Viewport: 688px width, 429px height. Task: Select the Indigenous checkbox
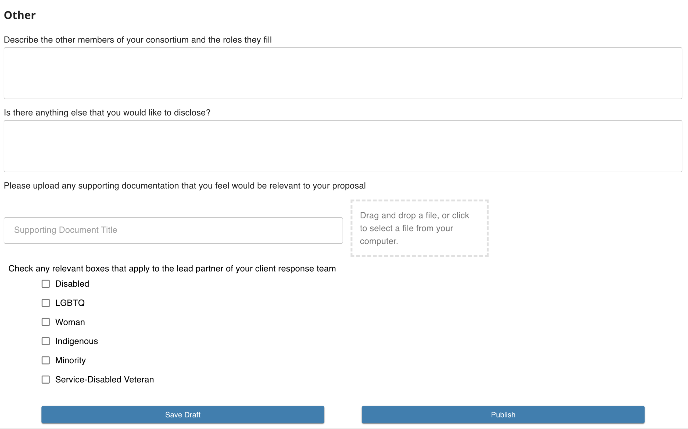tap(46, 341)
